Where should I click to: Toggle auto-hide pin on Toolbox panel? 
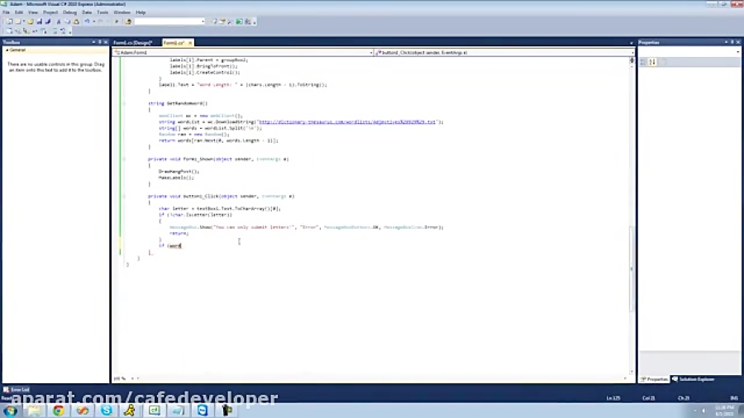click(x=100, y=42)
